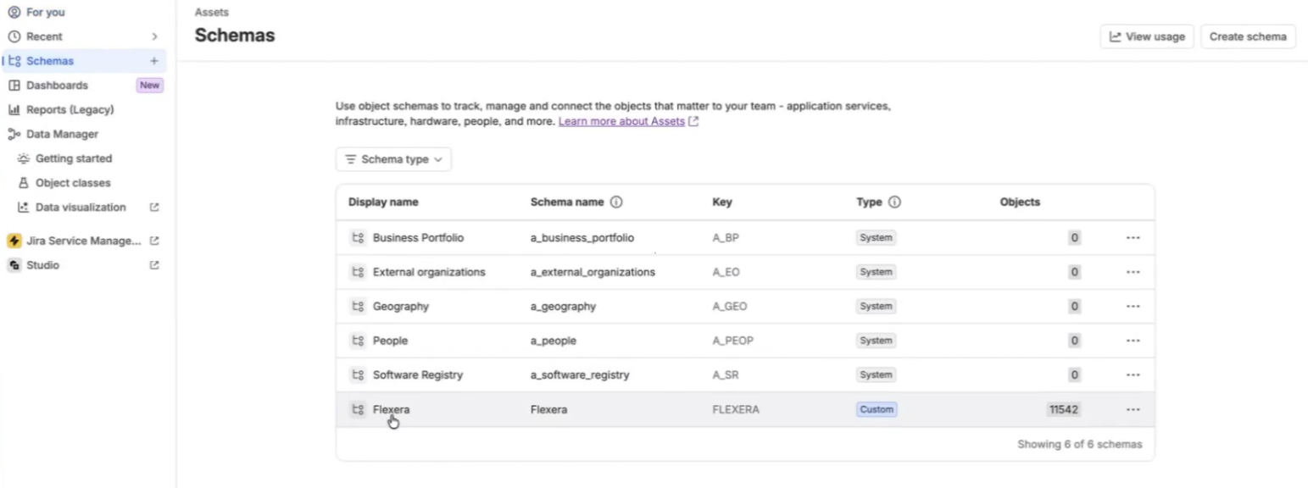Image resolution: width=1308 pixels, height=488 pixels.
Task: Click the a_software_registry schema name
Action: tap(580, 374)
